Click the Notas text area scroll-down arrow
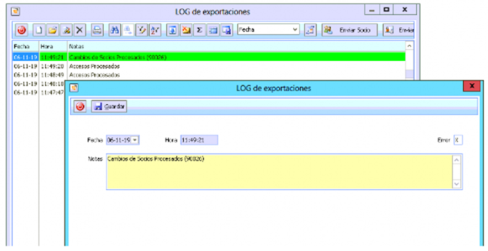Image resolution: width=488 pixels, height=251 pixels. (x=457, y=184)
